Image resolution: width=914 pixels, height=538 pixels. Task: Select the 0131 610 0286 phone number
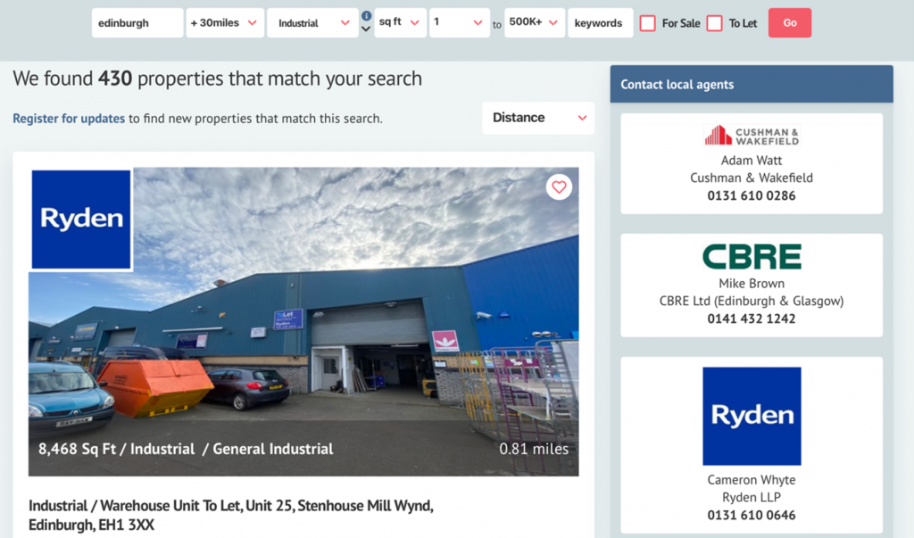point(752,196)
